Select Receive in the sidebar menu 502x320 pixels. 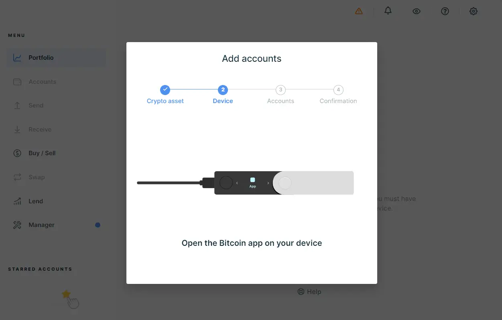tap(56, 130)
